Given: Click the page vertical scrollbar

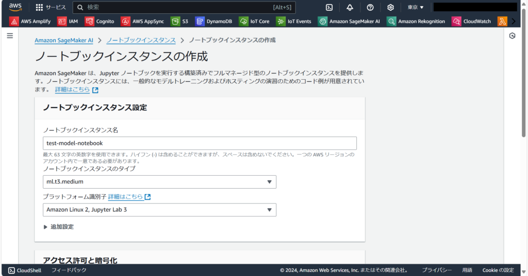Looking at the screenshot, I should [x=523, y=72].
